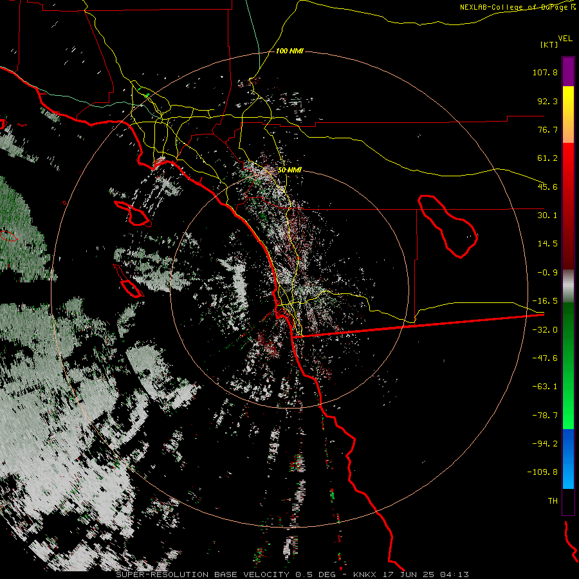Click the -94.2 velocity scale value

(545, 444)
